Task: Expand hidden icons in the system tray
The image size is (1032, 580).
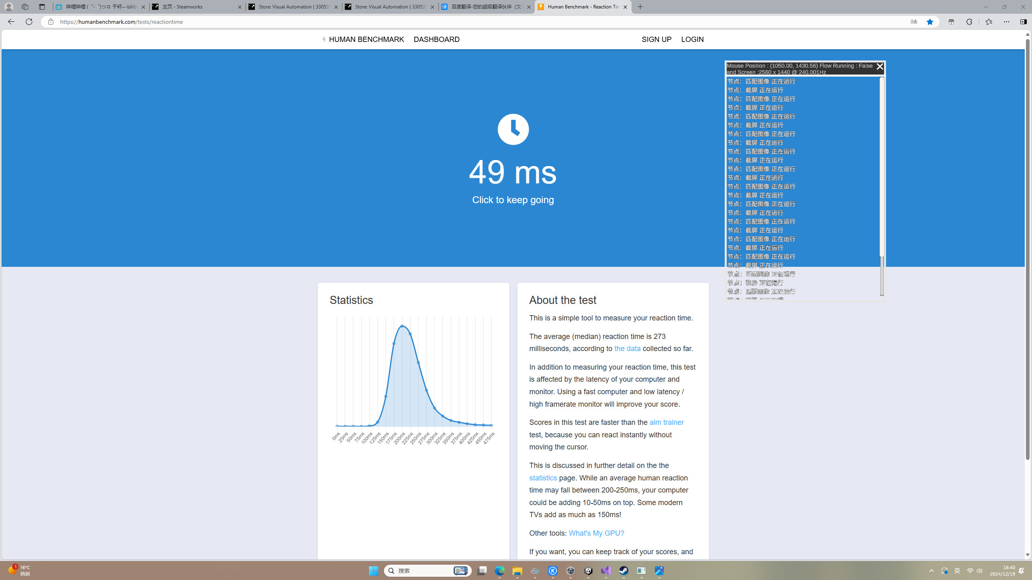Action: pyautogui.click(x=932, y=571)
